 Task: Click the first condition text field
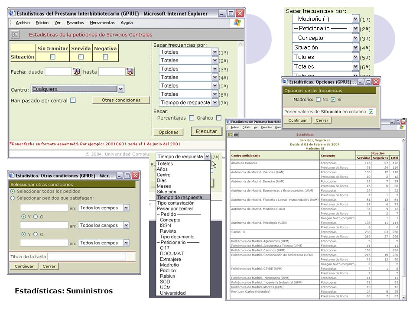pyautogui.click(x=44, y=208)
